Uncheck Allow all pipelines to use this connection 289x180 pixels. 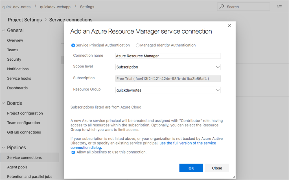(73, 152)
